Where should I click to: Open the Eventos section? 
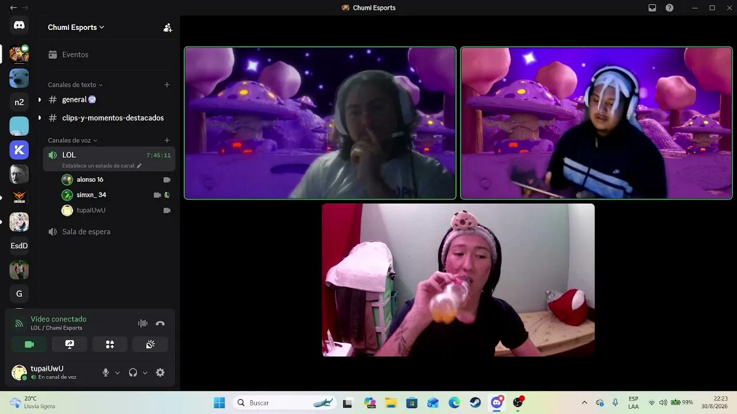coord(109,55)
